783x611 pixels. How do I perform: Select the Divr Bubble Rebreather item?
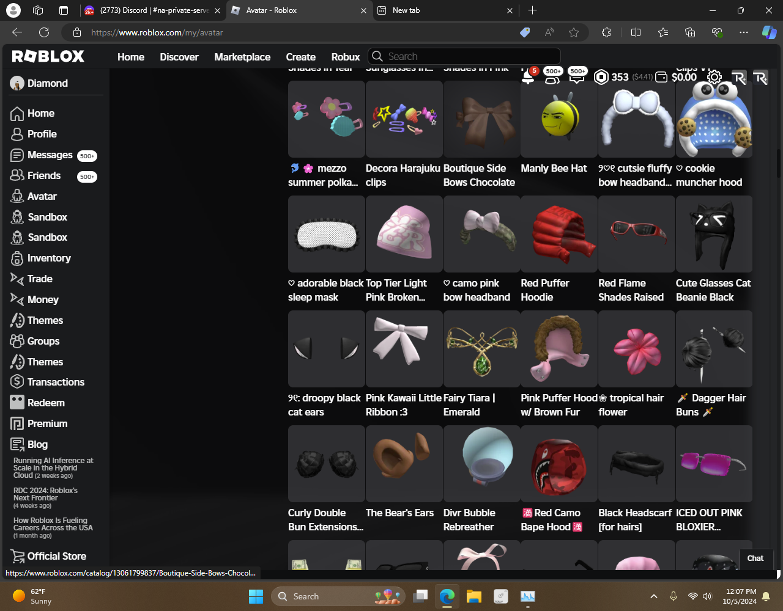pos(481,464)
